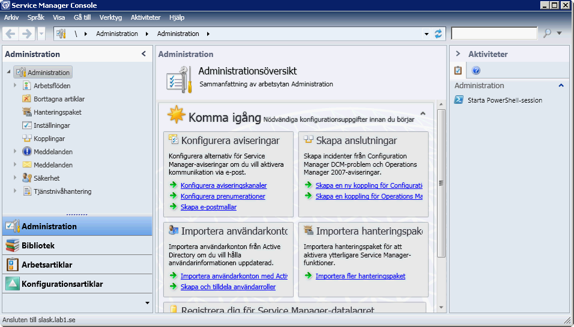Open the Aktiviteter menu
The width and height of the screenshot is (574, 327).
click(145, 17)
